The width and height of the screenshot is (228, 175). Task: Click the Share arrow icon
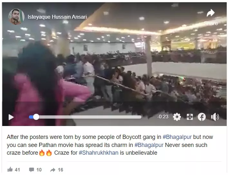[211, 13]
